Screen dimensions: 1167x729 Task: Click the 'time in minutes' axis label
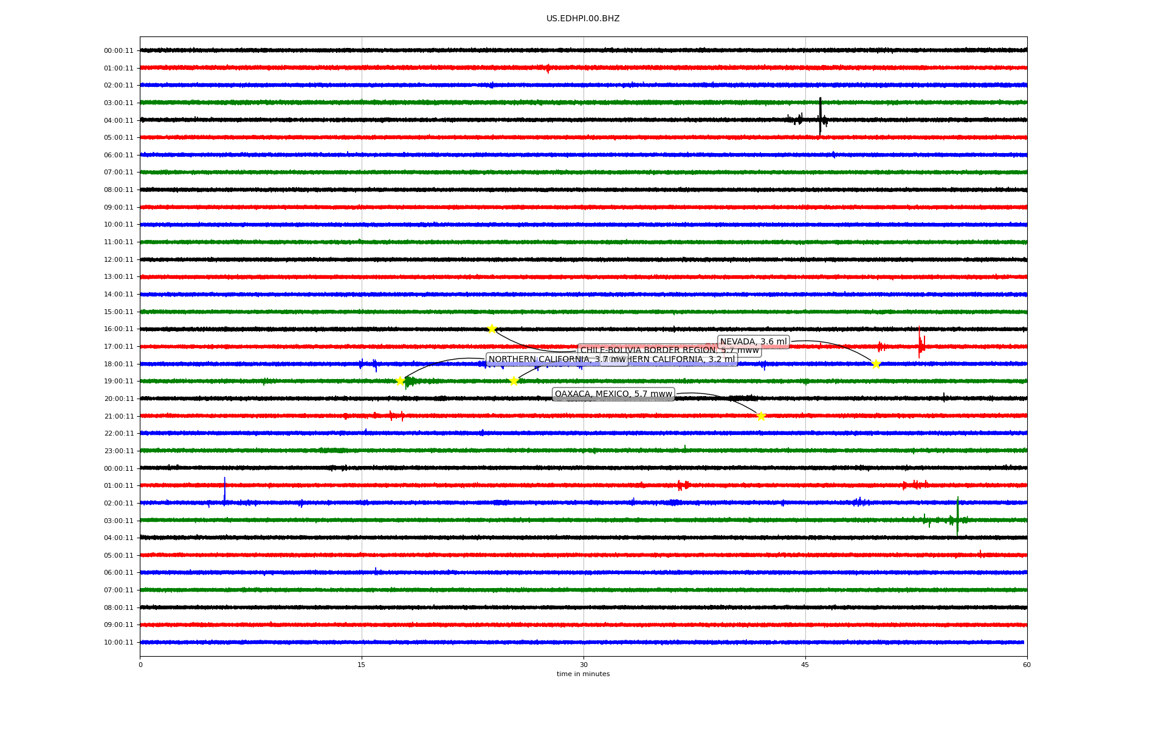583,674
